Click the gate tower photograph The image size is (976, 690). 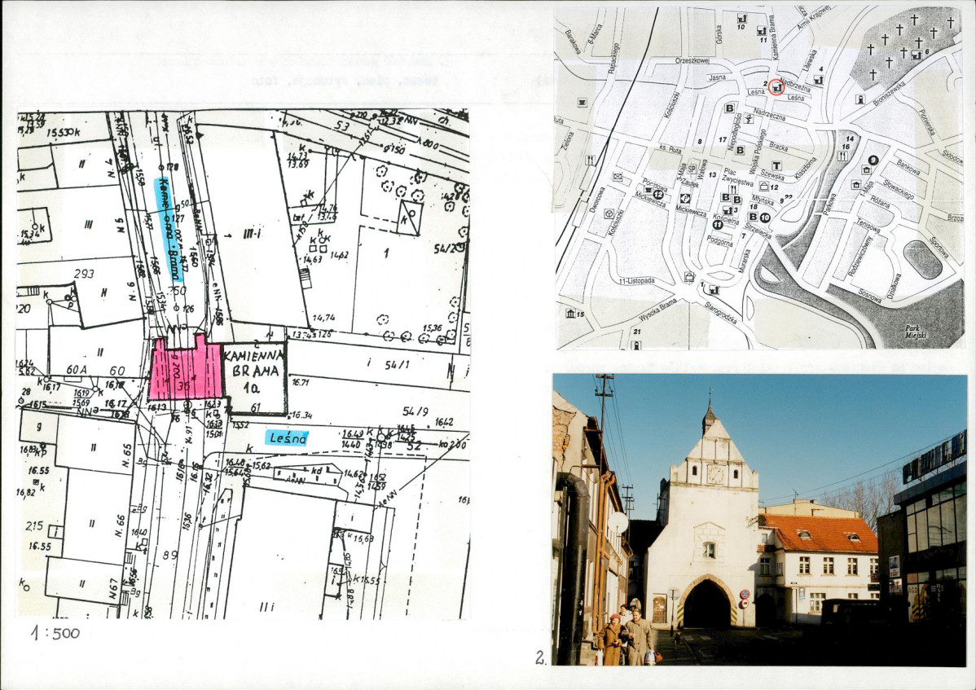[759, 520]
